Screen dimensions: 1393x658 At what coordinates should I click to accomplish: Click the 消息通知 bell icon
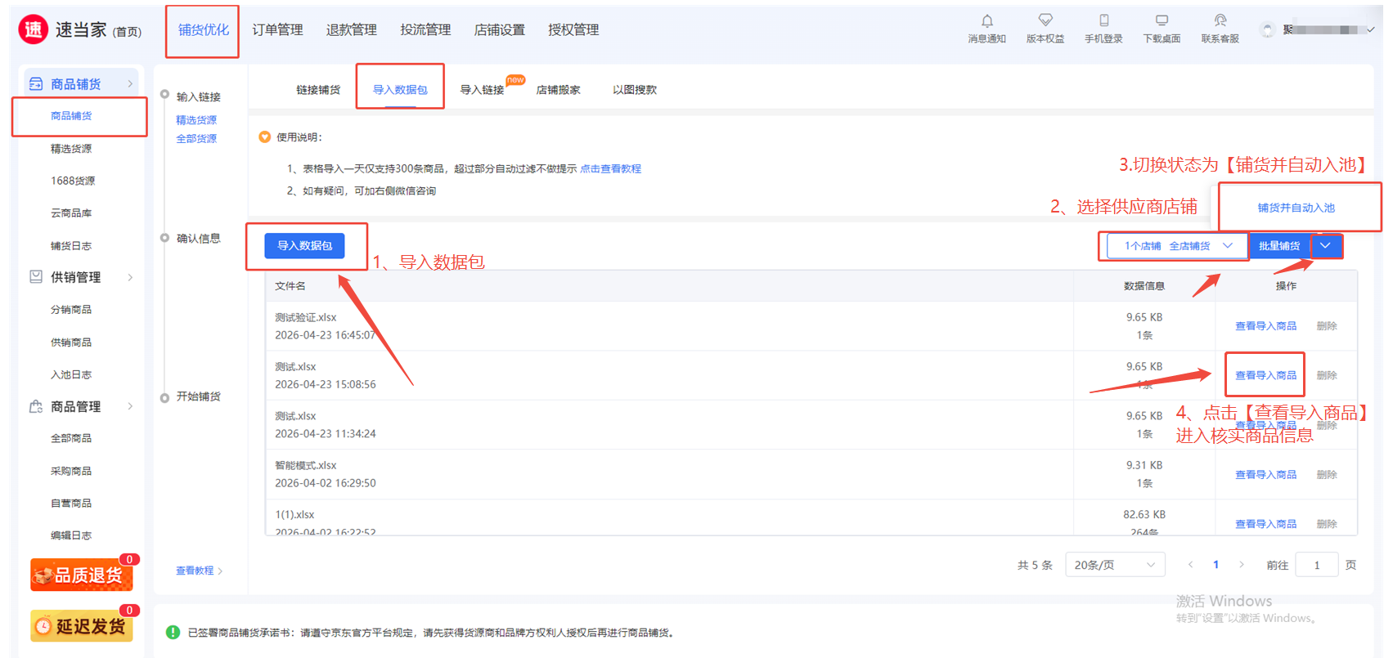point(986,21)
